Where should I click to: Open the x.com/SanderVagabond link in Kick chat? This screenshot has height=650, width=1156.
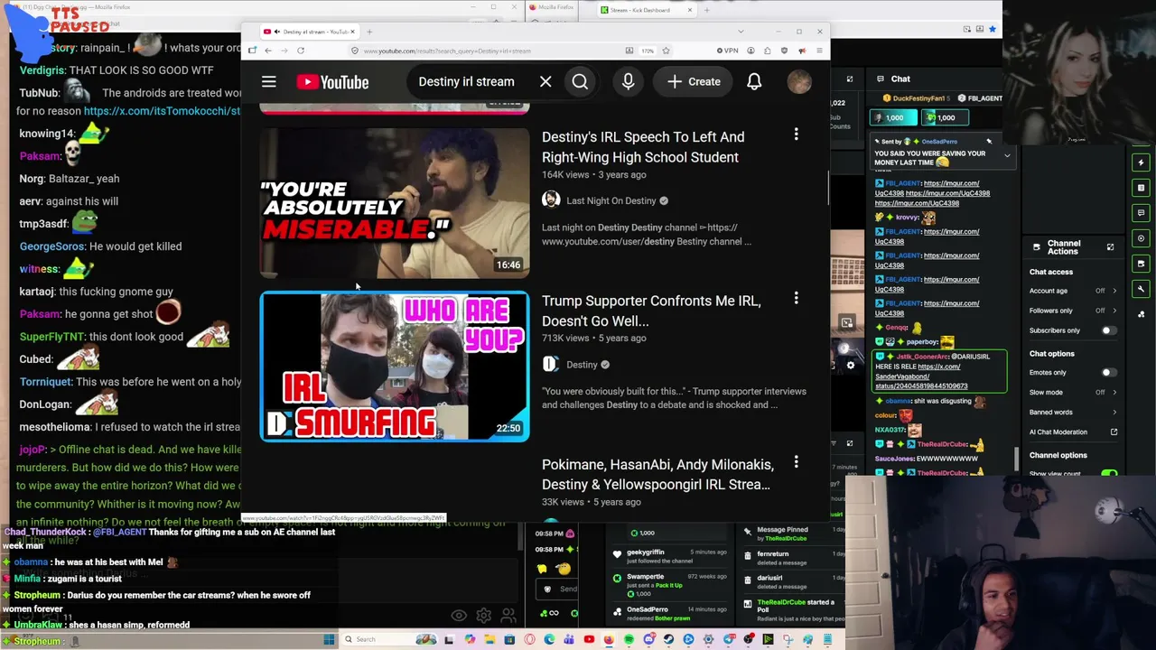(x=920, y=376)
